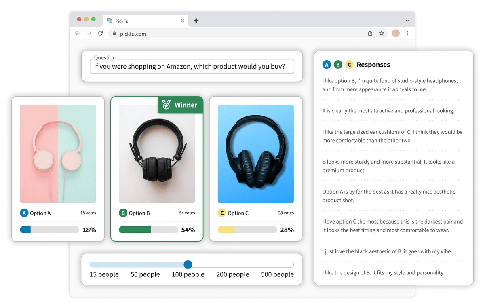
Task: Bookmark the page with the star icon
Action: pyautogui.click(x=382, y=34)
